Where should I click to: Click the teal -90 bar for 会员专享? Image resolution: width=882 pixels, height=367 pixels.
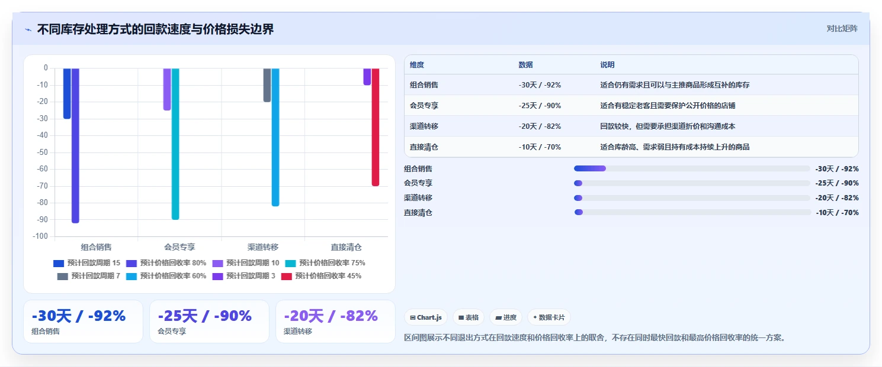[x=175, y=144]
